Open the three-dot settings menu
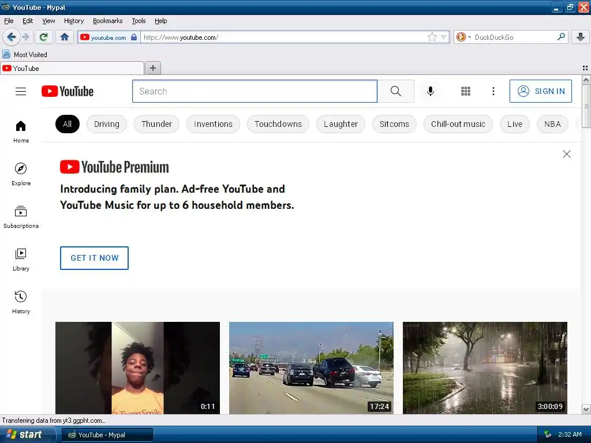 493,91
